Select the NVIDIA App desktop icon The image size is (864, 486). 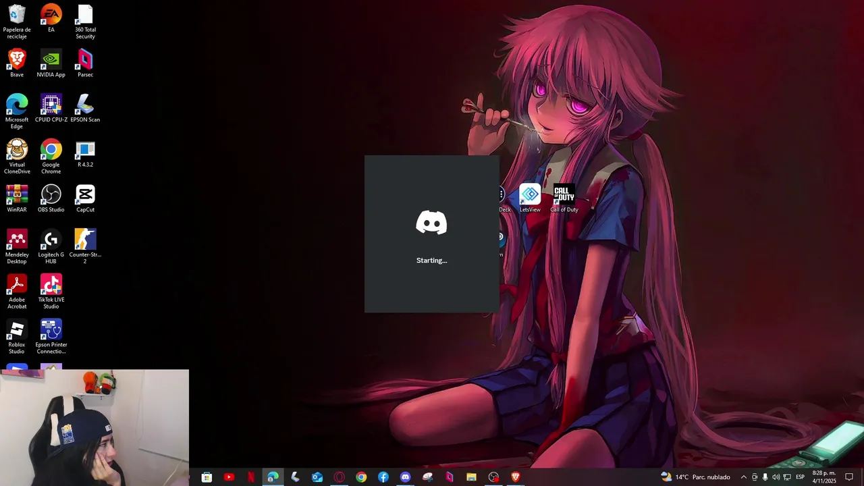click(x=51, y=63)
